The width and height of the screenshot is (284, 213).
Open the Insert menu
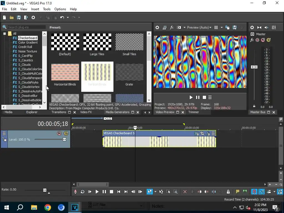[35, 9]
